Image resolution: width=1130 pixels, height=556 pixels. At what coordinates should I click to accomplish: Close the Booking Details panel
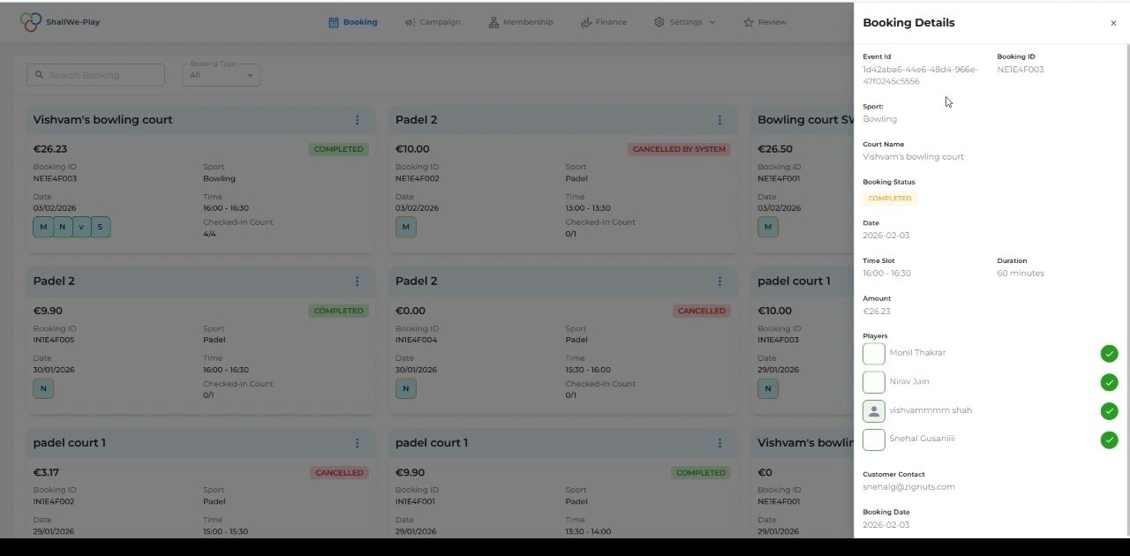pos(1113,24)
